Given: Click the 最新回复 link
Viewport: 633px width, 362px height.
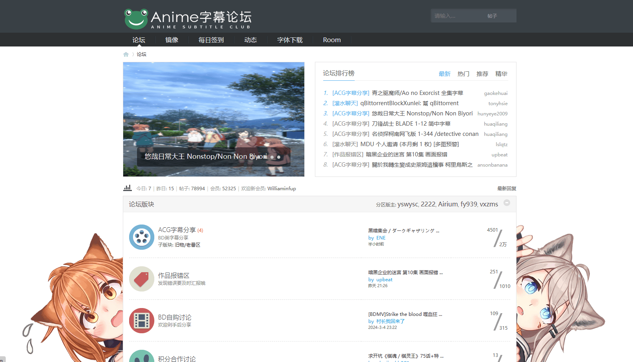Looking at the screenshot, I should [x=507, y=188].
